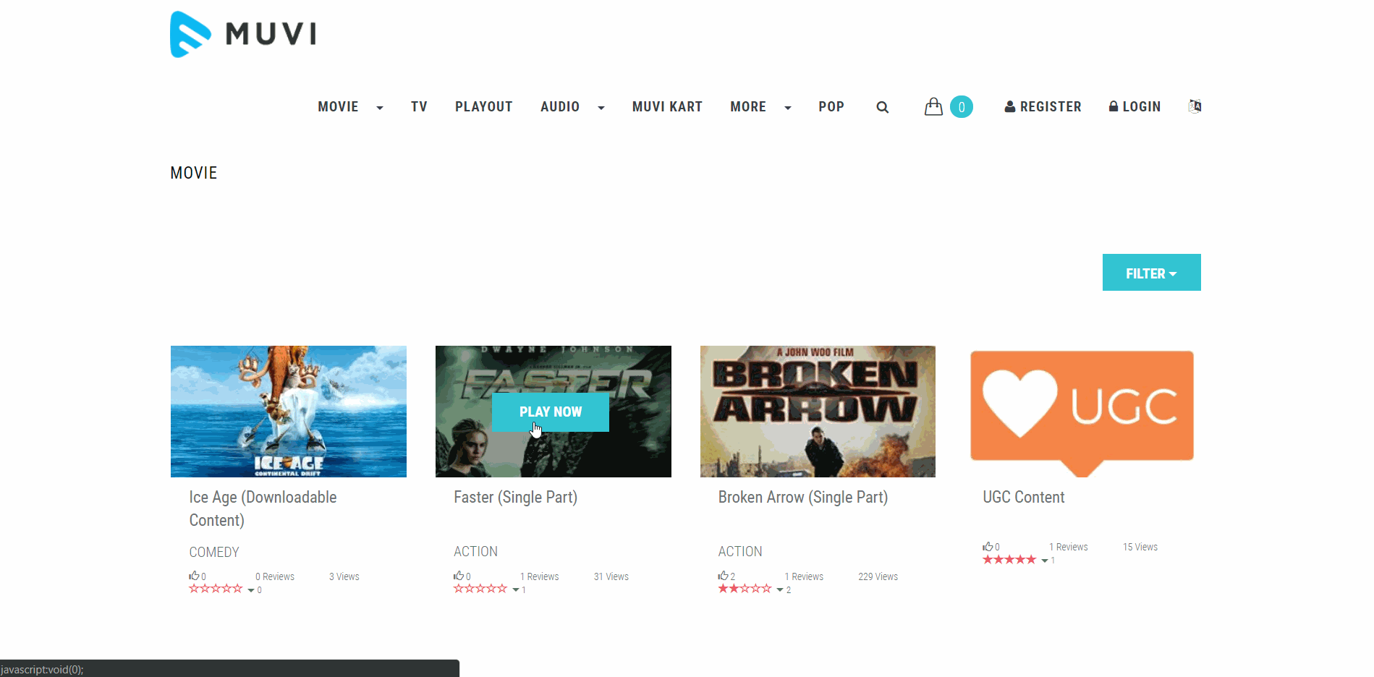Click the Login link
1374x677 pixels.
coord(1135,107)
